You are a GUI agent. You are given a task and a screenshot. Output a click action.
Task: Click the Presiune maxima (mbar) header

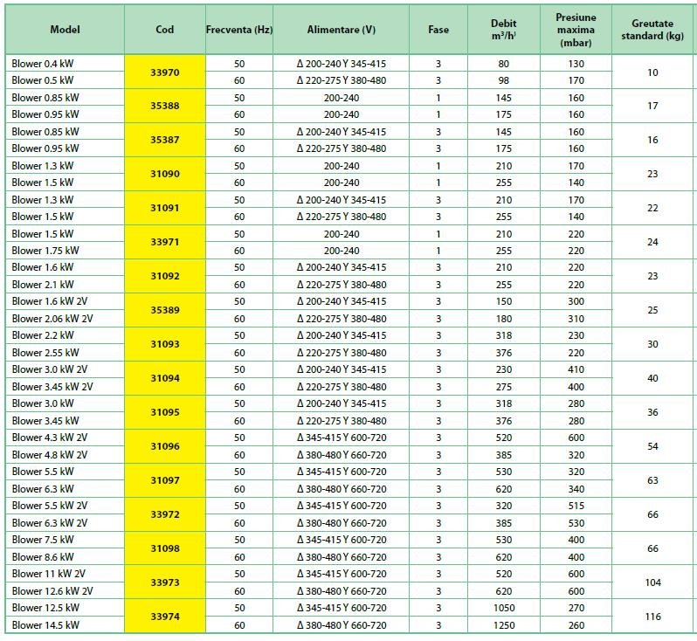click(575, 29)
